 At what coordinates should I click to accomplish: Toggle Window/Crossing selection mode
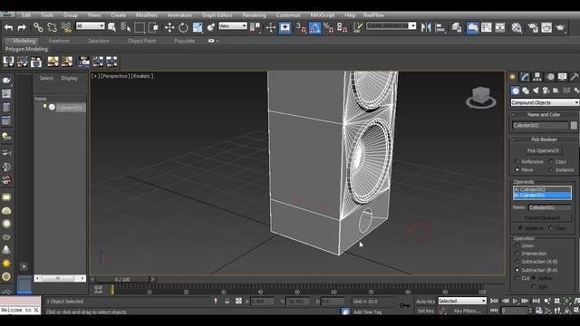point(153,27)
